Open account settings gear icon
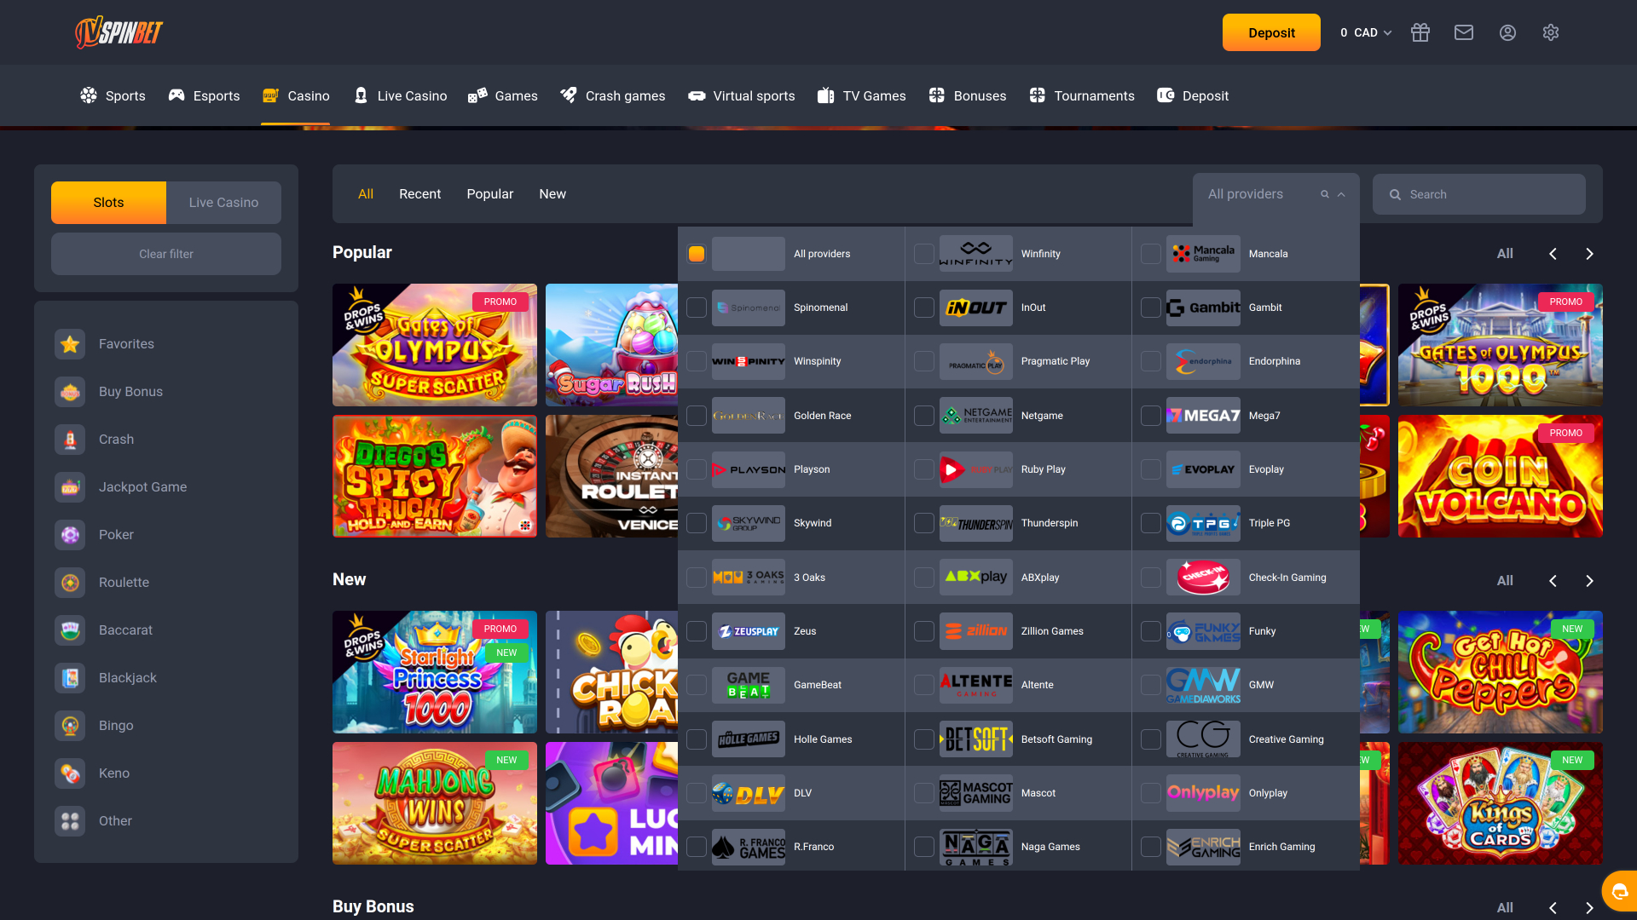The width and height of the screenshot is (1637, 920). [1550, 32]
